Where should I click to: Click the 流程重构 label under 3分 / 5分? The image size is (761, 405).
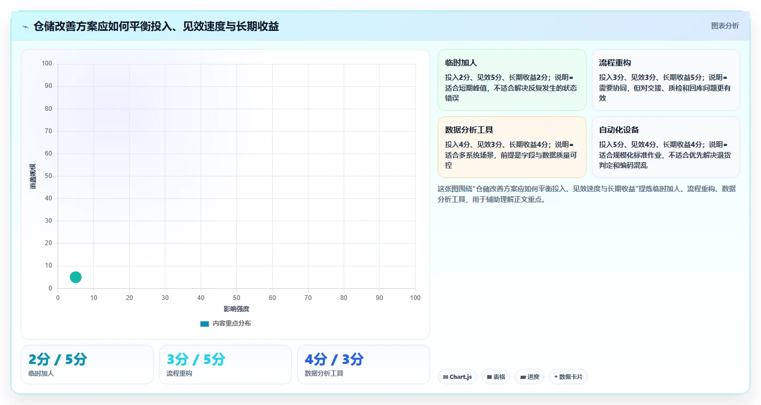pos(179,374)
